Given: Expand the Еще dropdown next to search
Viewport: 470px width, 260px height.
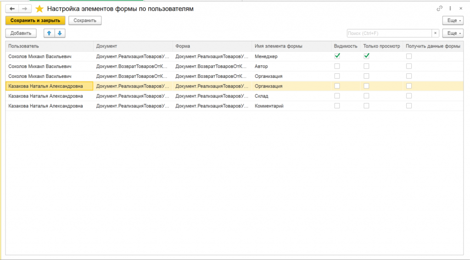Looking at the screenshot, I should (452, 33).
